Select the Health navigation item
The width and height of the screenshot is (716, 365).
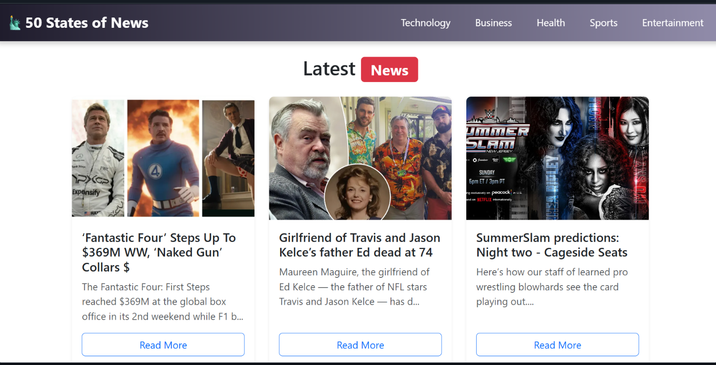click(x=550, y=23)
